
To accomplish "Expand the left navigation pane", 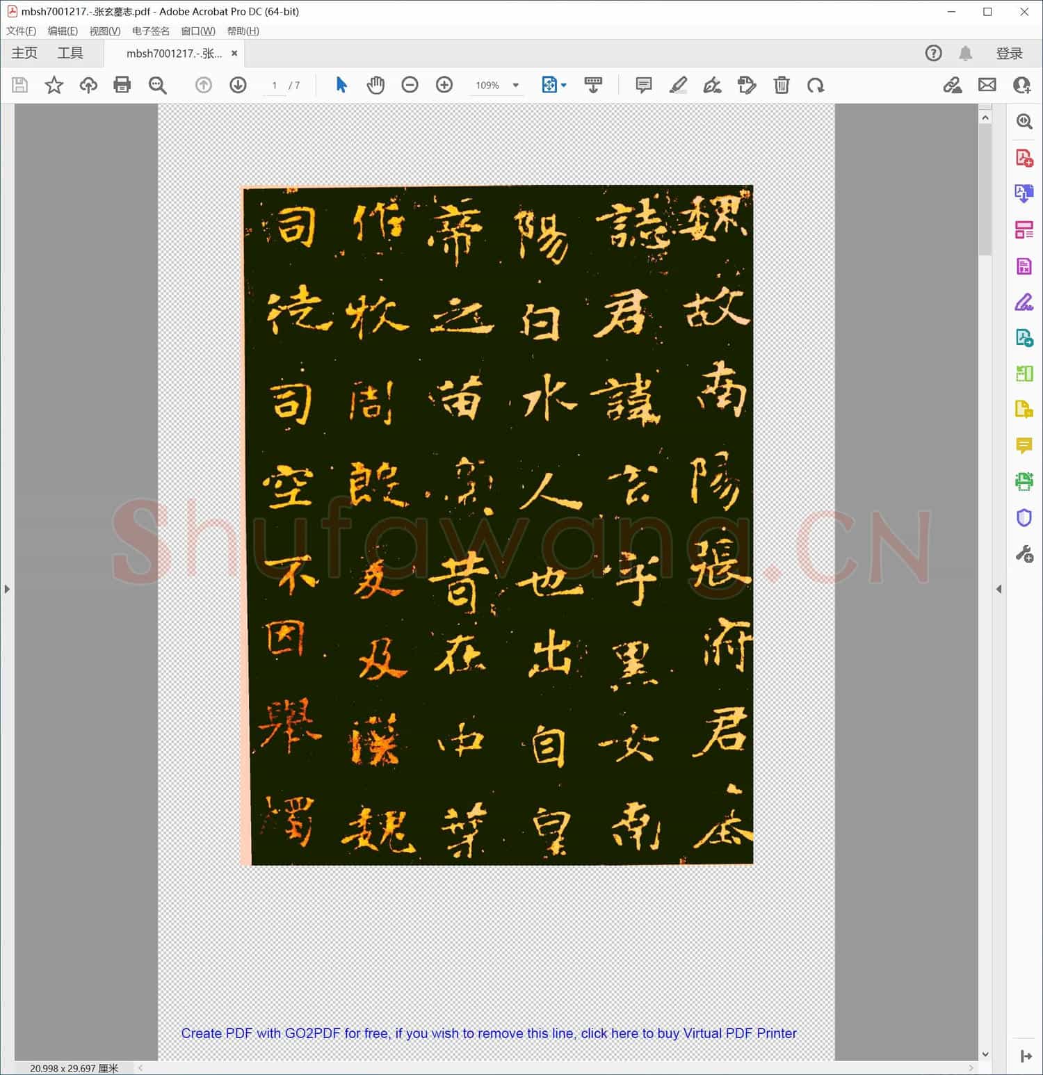I will click(7, 589).
